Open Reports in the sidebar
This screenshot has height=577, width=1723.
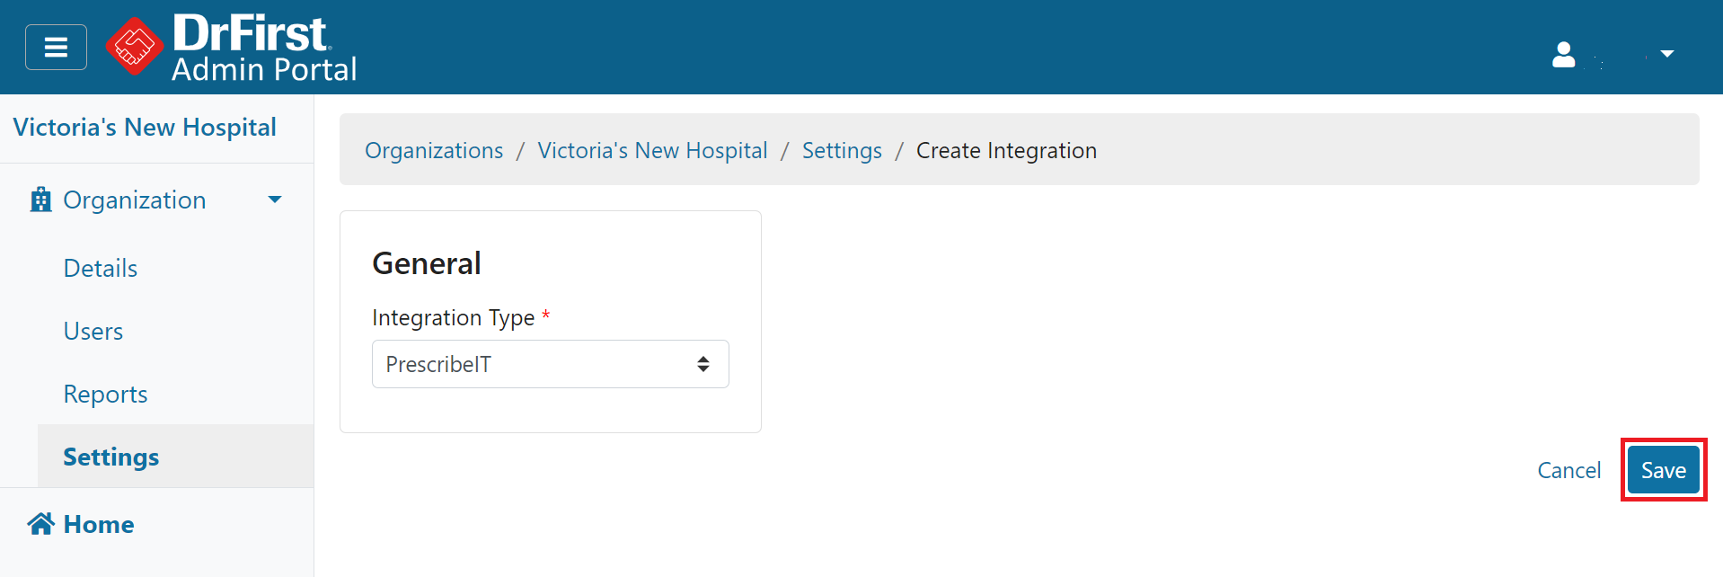(105, 394)
